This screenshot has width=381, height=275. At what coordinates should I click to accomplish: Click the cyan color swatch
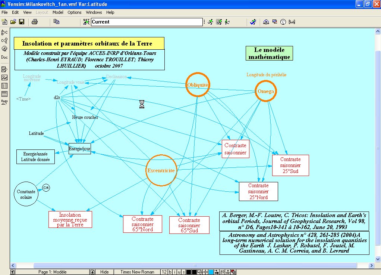point(211,272)
